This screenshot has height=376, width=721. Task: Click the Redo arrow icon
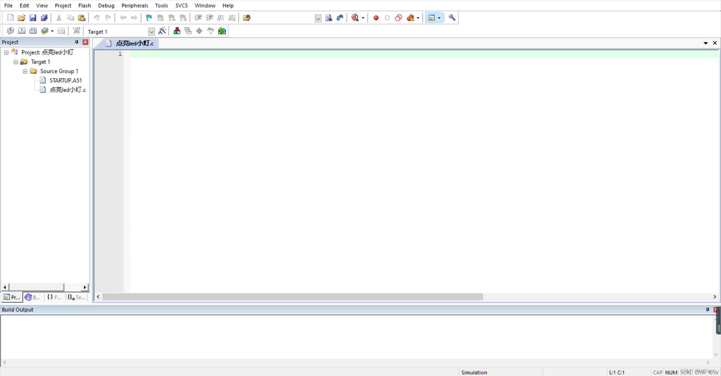(108, 18)
